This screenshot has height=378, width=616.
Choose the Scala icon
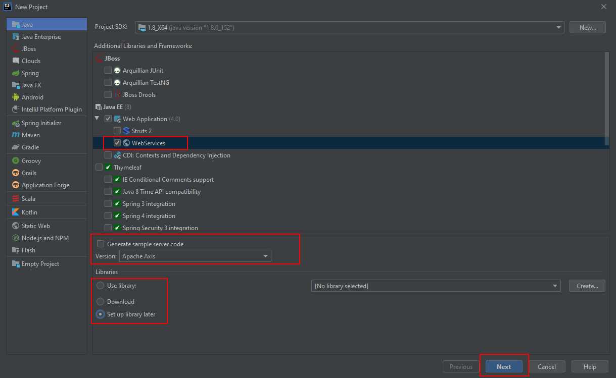tap(16, 198)
